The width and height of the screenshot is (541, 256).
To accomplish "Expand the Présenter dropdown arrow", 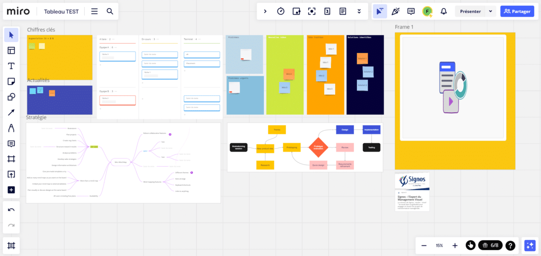I will 490,12.
